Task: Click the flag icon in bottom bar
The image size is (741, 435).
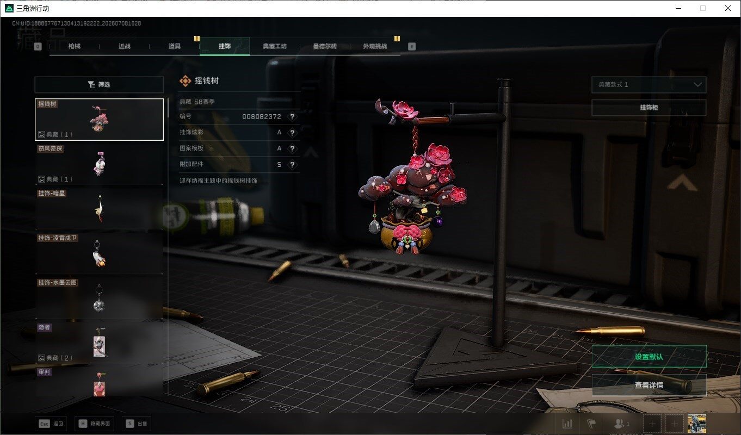Action: coord(591,424)
